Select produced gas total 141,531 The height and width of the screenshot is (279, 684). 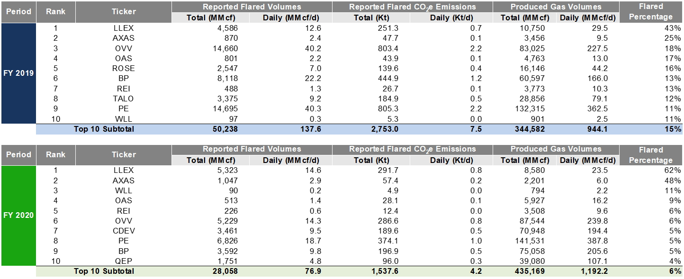(x=531, y=241)
